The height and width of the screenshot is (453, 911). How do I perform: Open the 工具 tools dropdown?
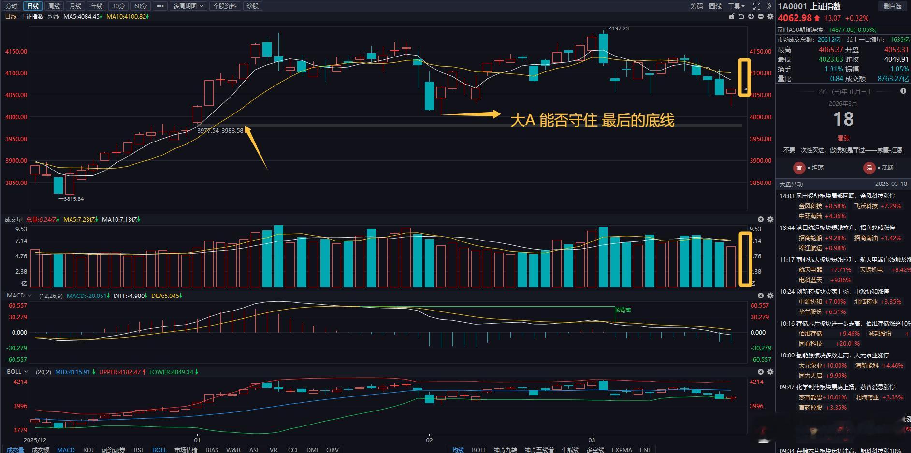point(737,6)
